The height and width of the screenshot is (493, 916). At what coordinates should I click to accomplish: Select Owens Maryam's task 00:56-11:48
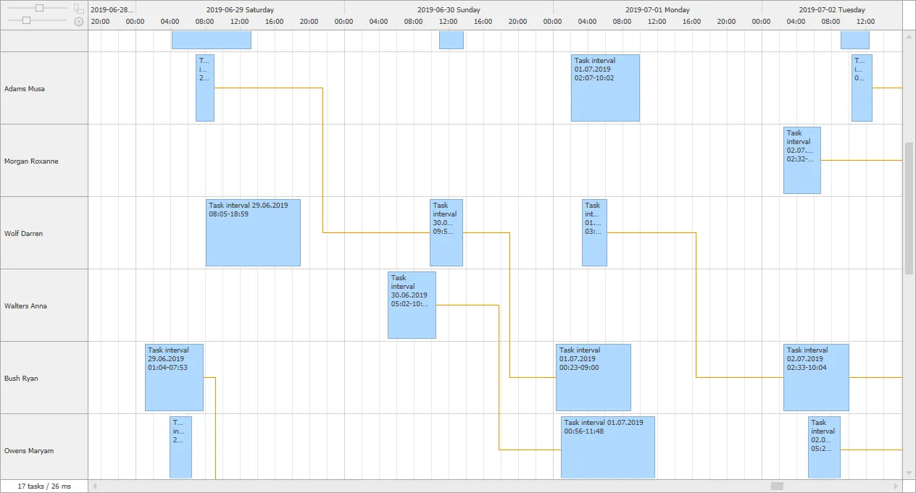point(608,447)
